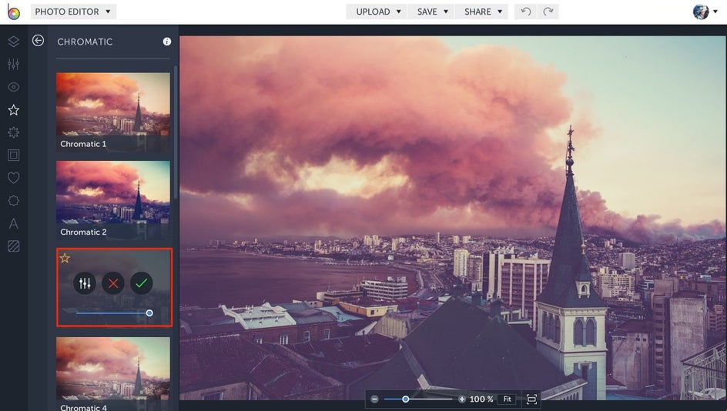Open the Photo Editor dropdown

pyautogui.click(x=73, y=12)
